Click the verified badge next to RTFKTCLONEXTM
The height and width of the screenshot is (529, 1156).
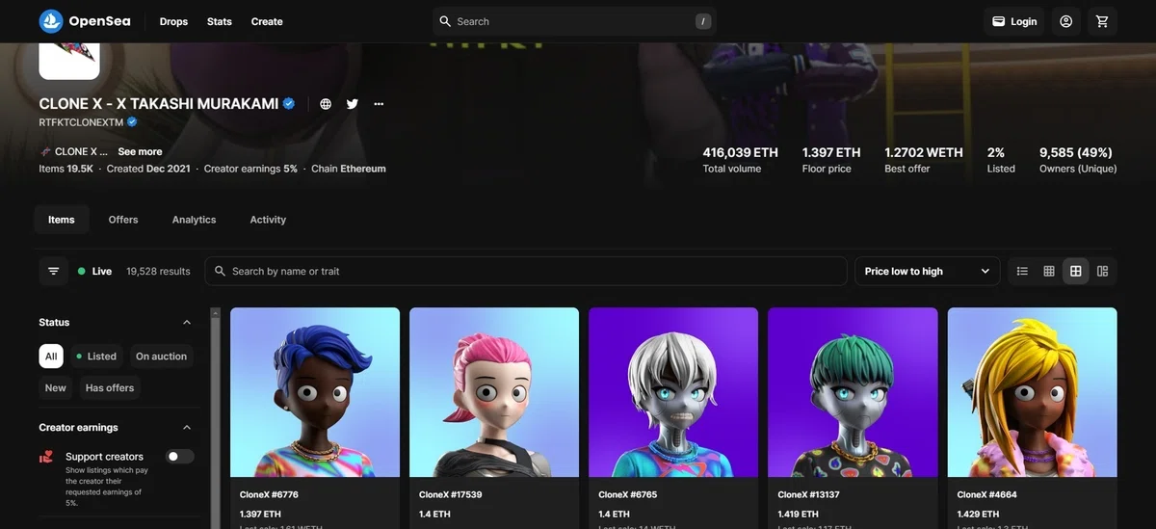click(x=132, y=122)
